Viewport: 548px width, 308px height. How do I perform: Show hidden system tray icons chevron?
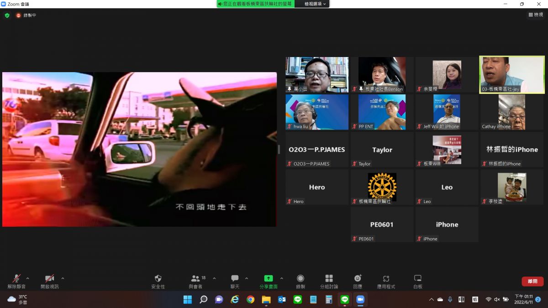pyautogui.click(x=431, y=299)
